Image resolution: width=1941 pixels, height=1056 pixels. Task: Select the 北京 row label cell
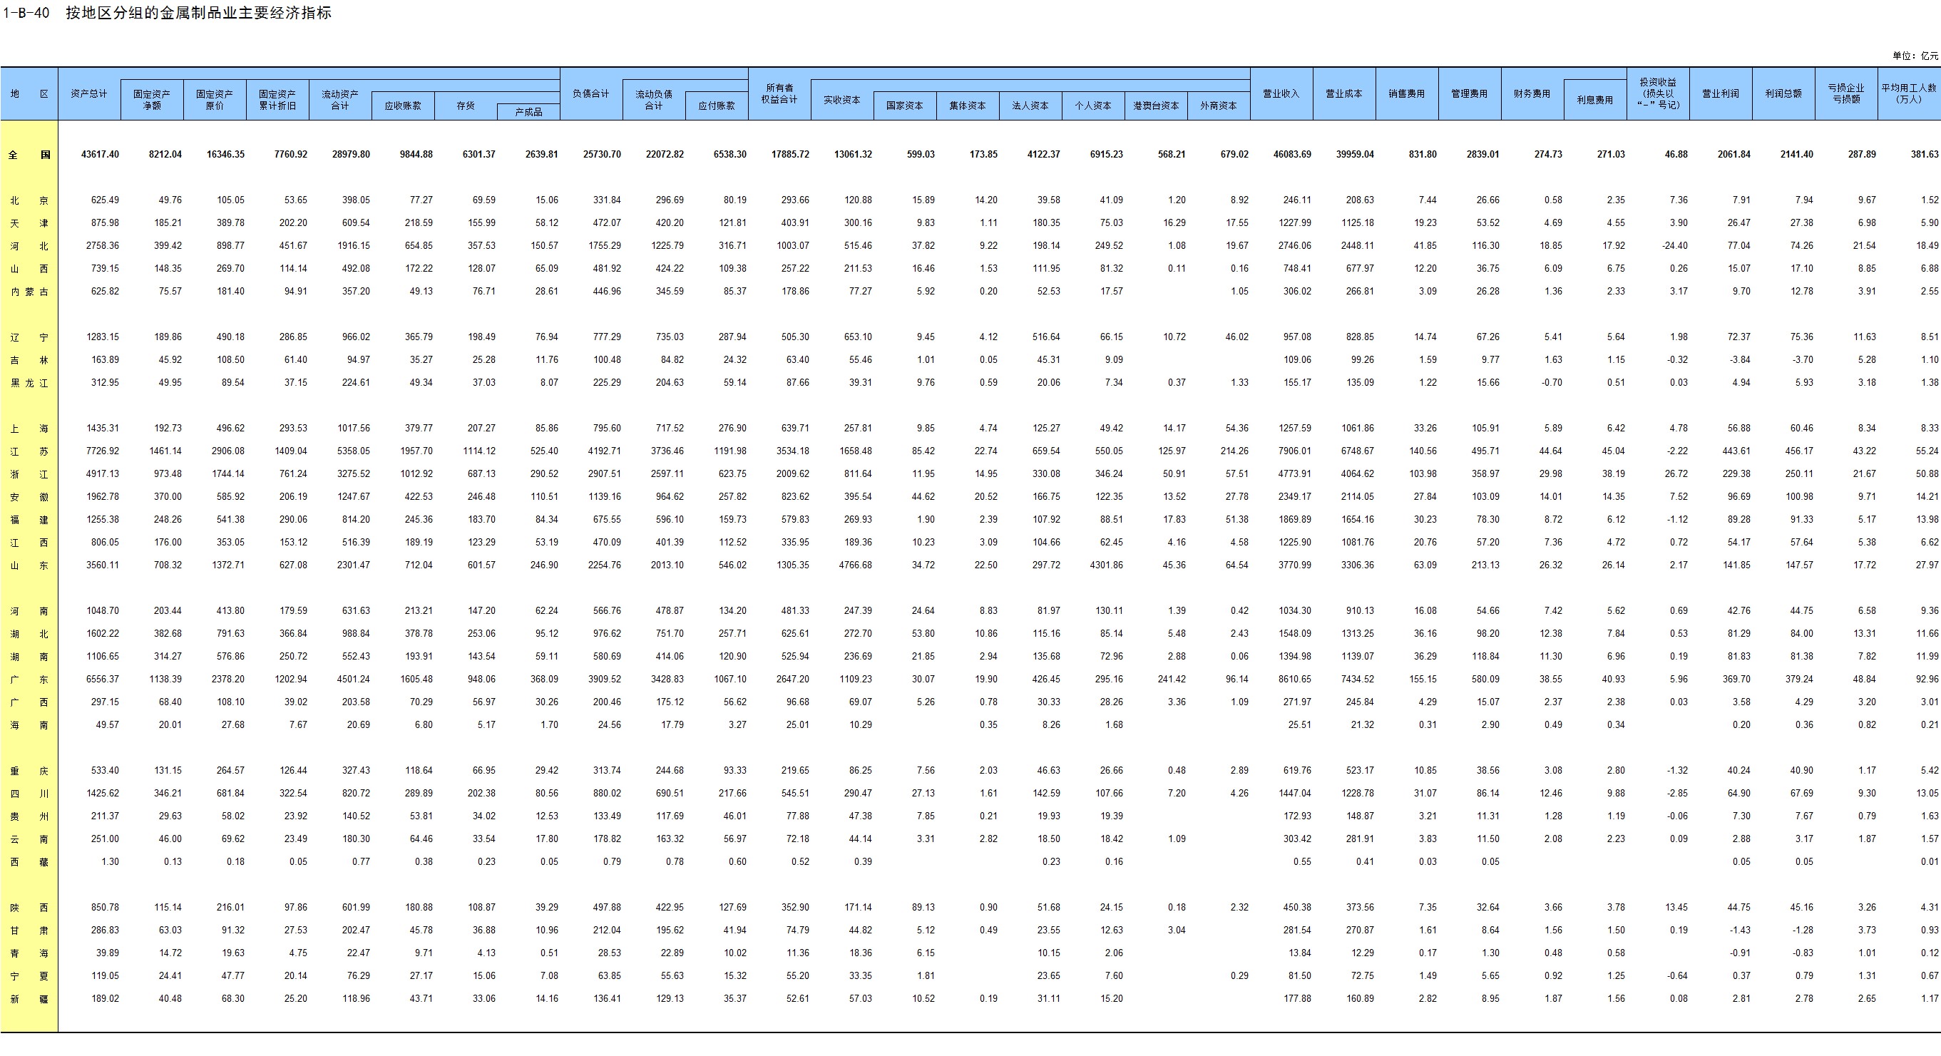pyautogui.click(x=29, y=200)
